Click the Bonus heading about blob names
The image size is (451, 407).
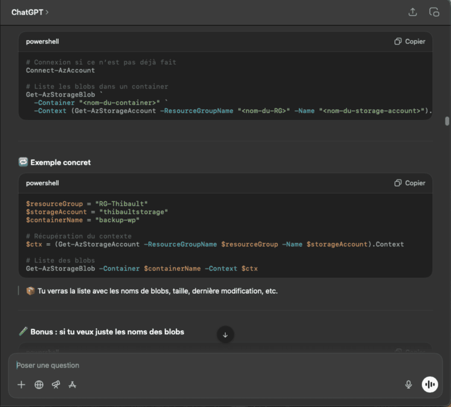(107, 332)
